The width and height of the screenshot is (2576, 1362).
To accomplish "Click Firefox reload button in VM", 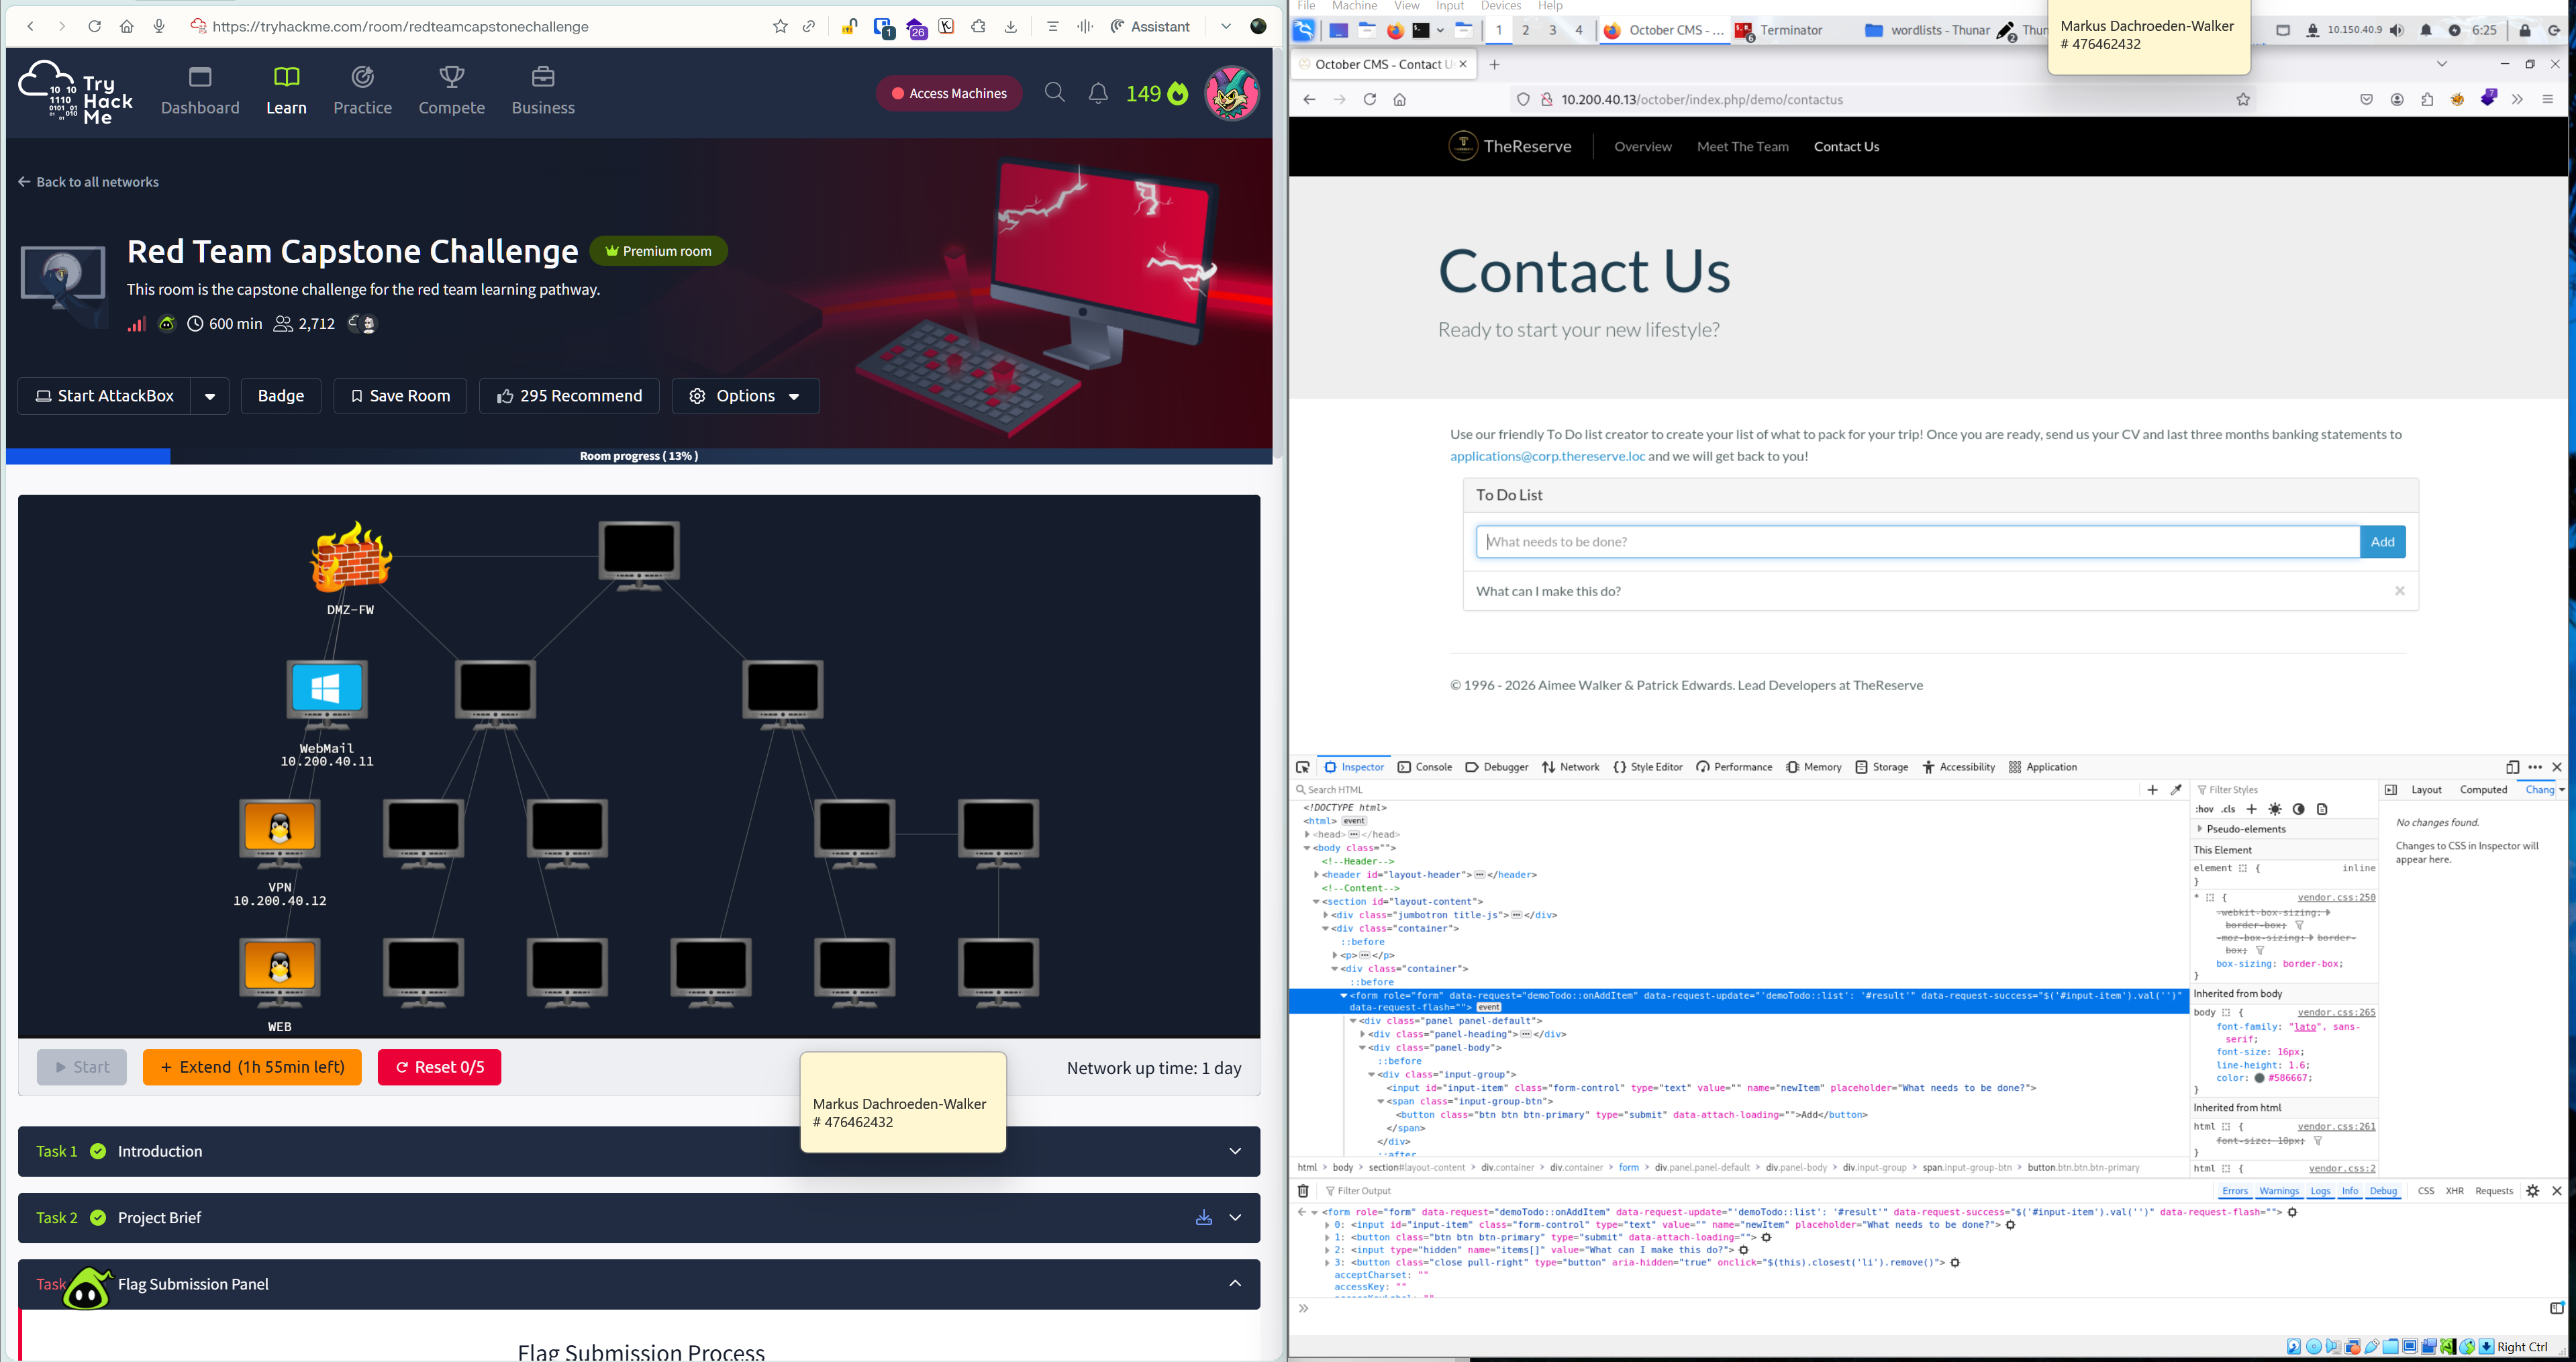I will point(1370,99).
